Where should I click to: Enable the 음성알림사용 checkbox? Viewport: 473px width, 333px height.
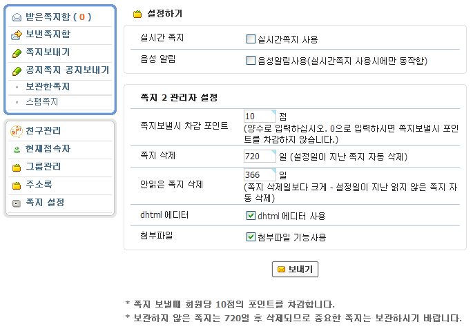coord(251,61)
